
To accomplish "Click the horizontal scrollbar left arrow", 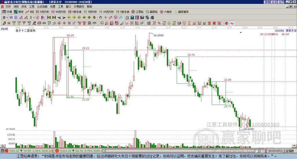I will click(104, 151).
